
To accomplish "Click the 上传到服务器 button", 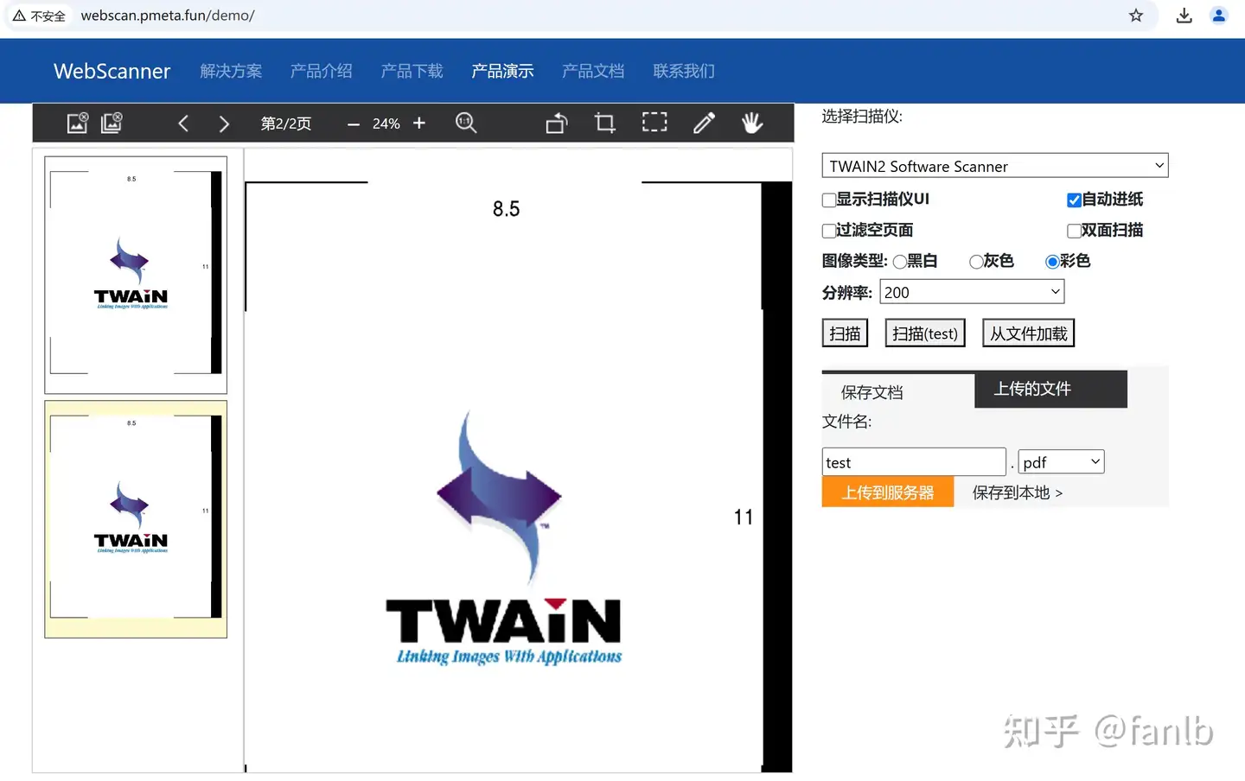I will click(x=888, y=492).
